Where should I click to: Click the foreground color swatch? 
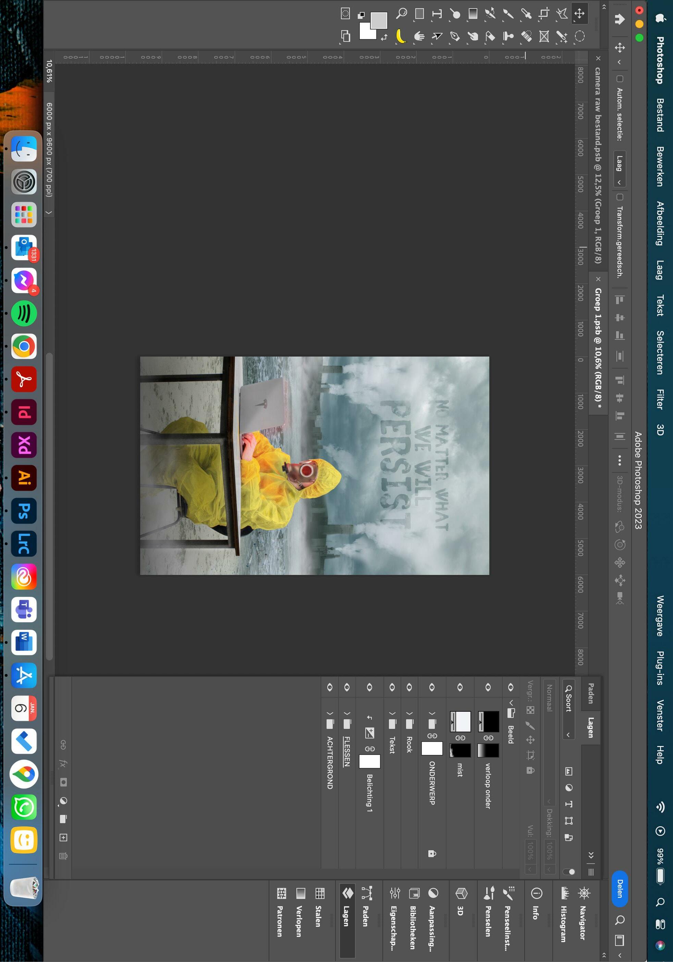click(379, 20)
